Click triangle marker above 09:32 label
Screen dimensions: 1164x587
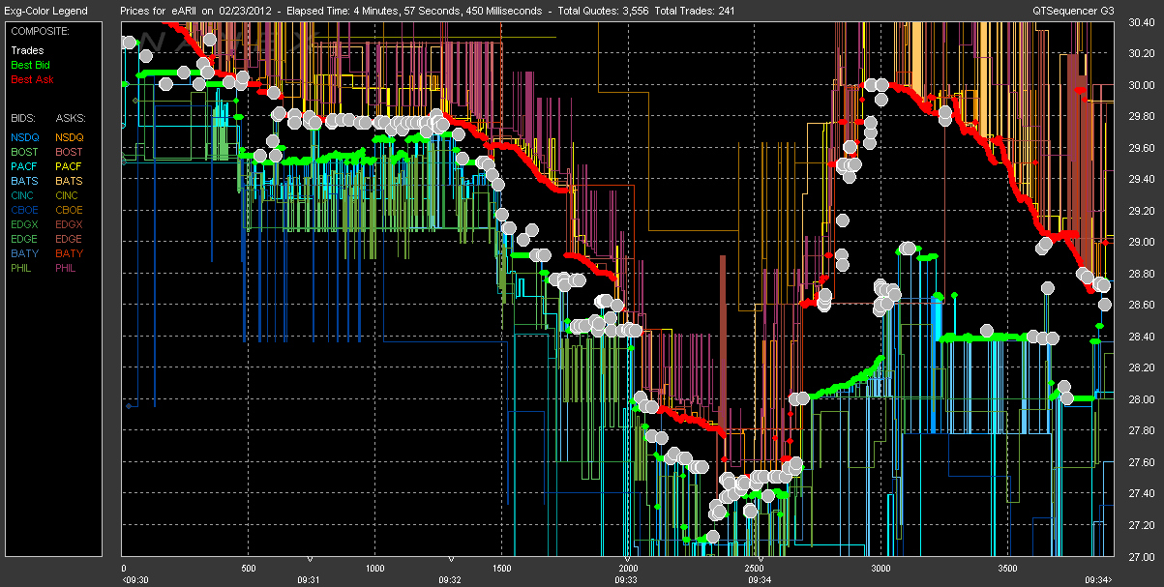click(x=451, y=559)
